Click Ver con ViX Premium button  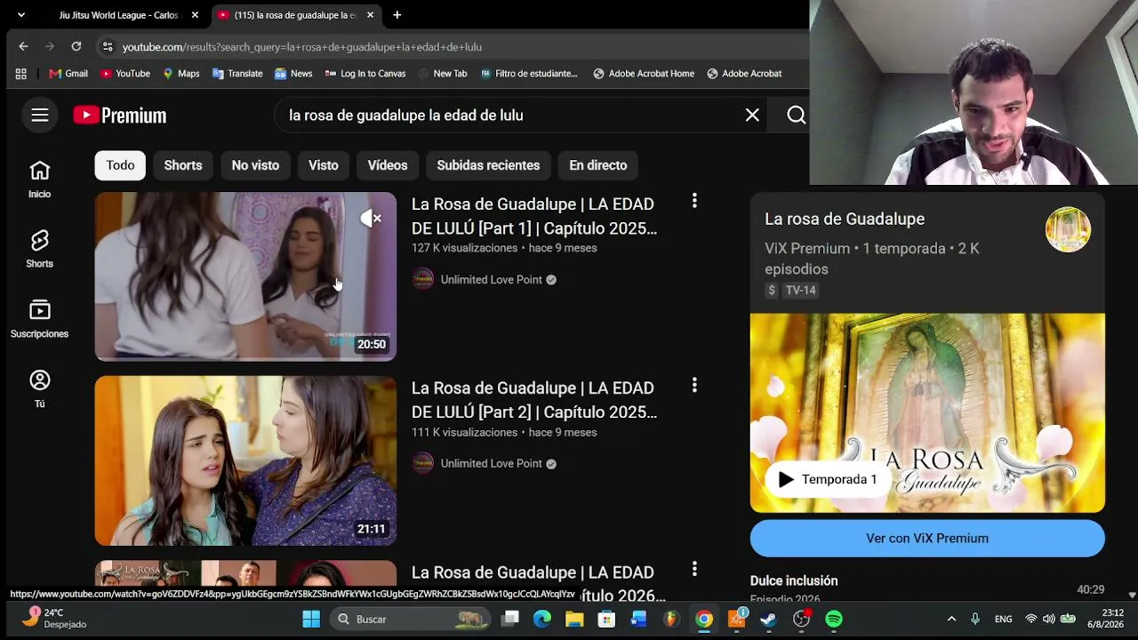(927, 538)
